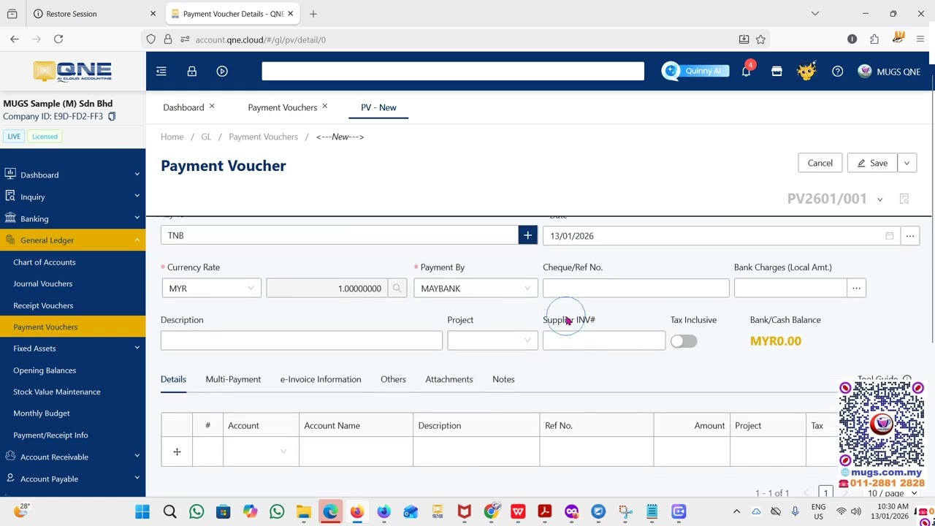Expand the Save button dropdown arrow
935x526 pixels.
(907, 163)
